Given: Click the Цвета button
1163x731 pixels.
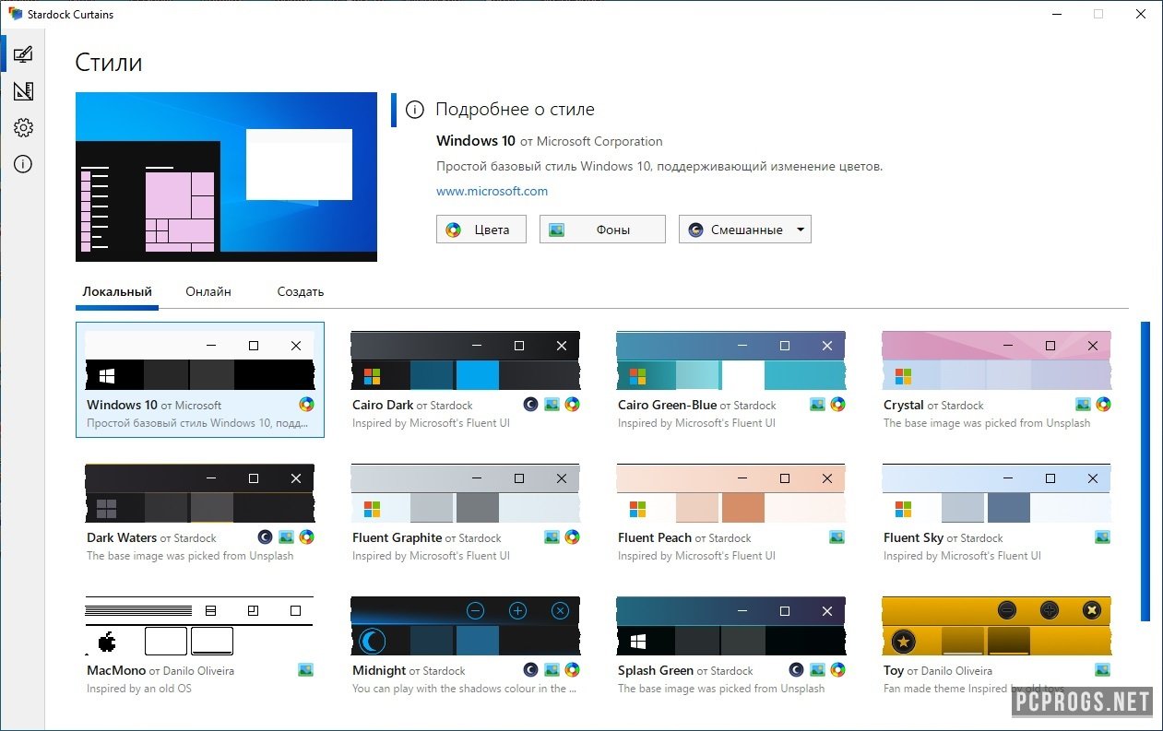Looking at the screenshot, I should (x=481, y=230).
